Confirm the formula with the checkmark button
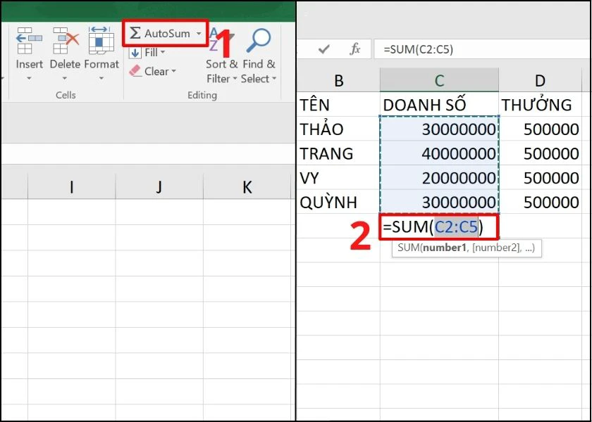 (x=324, y=49)
